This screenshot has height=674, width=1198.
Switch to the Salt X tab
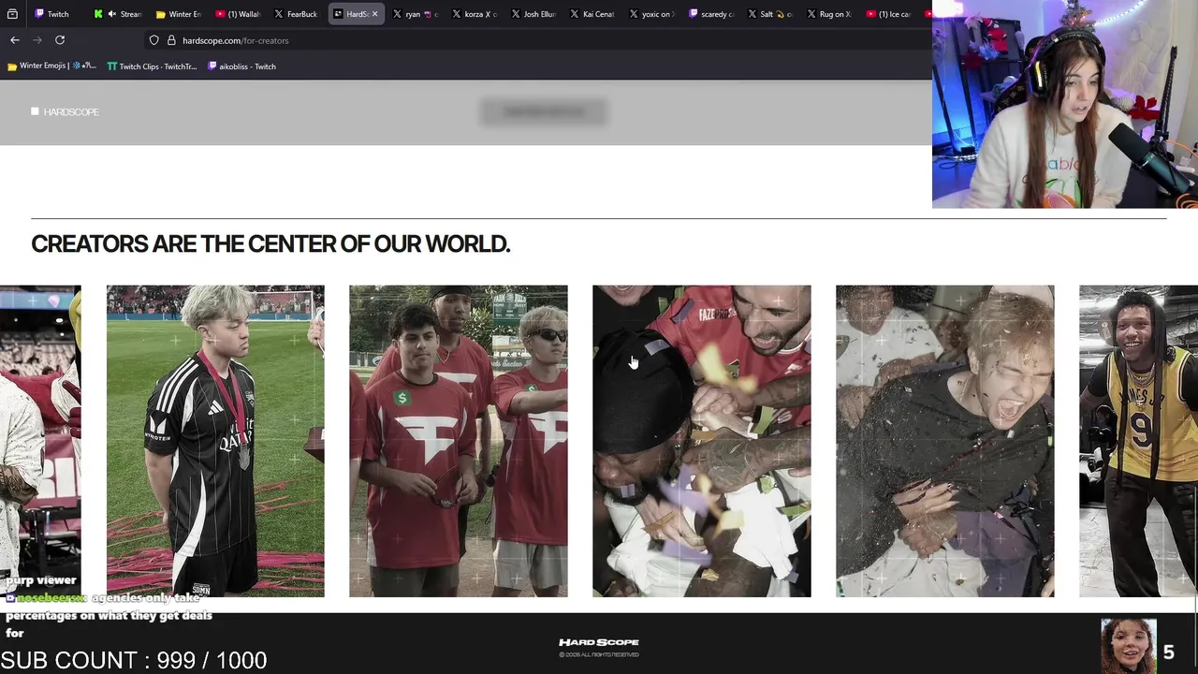tap(769, 14)
